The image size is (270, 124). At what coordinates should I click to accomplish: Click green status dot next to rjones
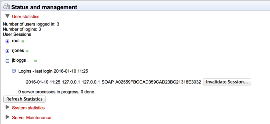27,51
